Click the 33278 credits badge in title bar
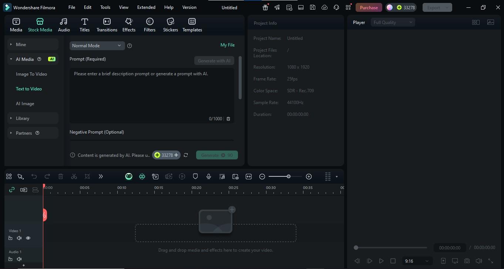 (406, 7)
